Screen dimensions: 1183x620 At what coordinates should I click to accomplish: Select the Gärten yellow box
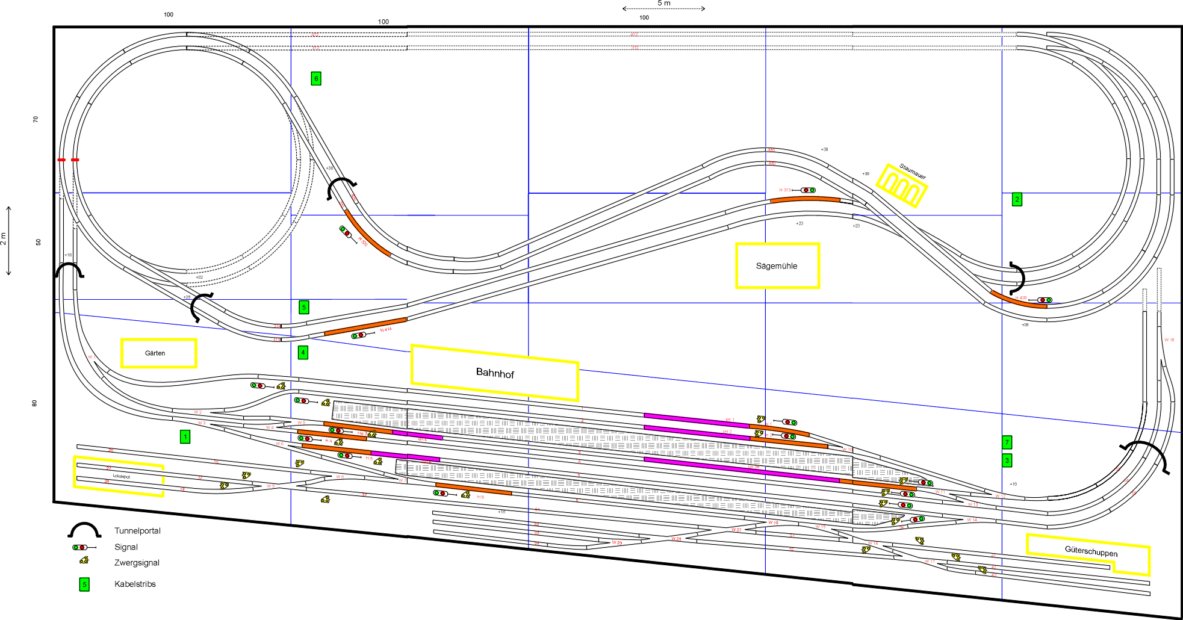158,353
